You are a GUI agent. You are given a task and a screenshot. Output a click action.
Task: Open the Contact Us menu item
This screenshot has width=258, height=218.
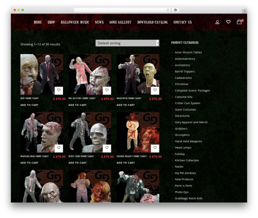click(182, 22)
